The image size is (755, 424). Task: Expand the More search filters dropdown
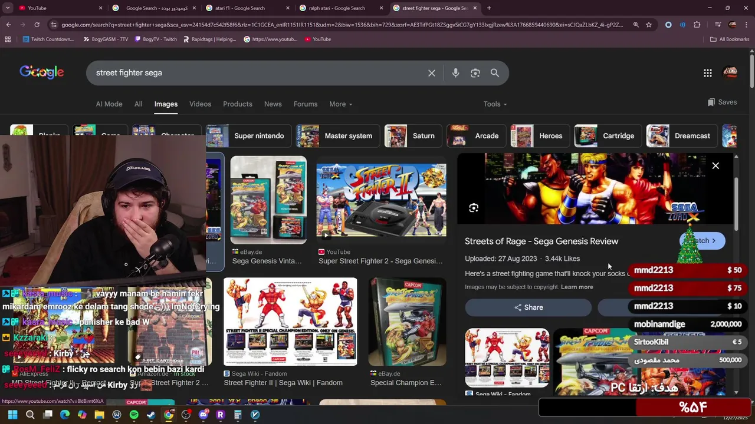[x=340, y=104]
